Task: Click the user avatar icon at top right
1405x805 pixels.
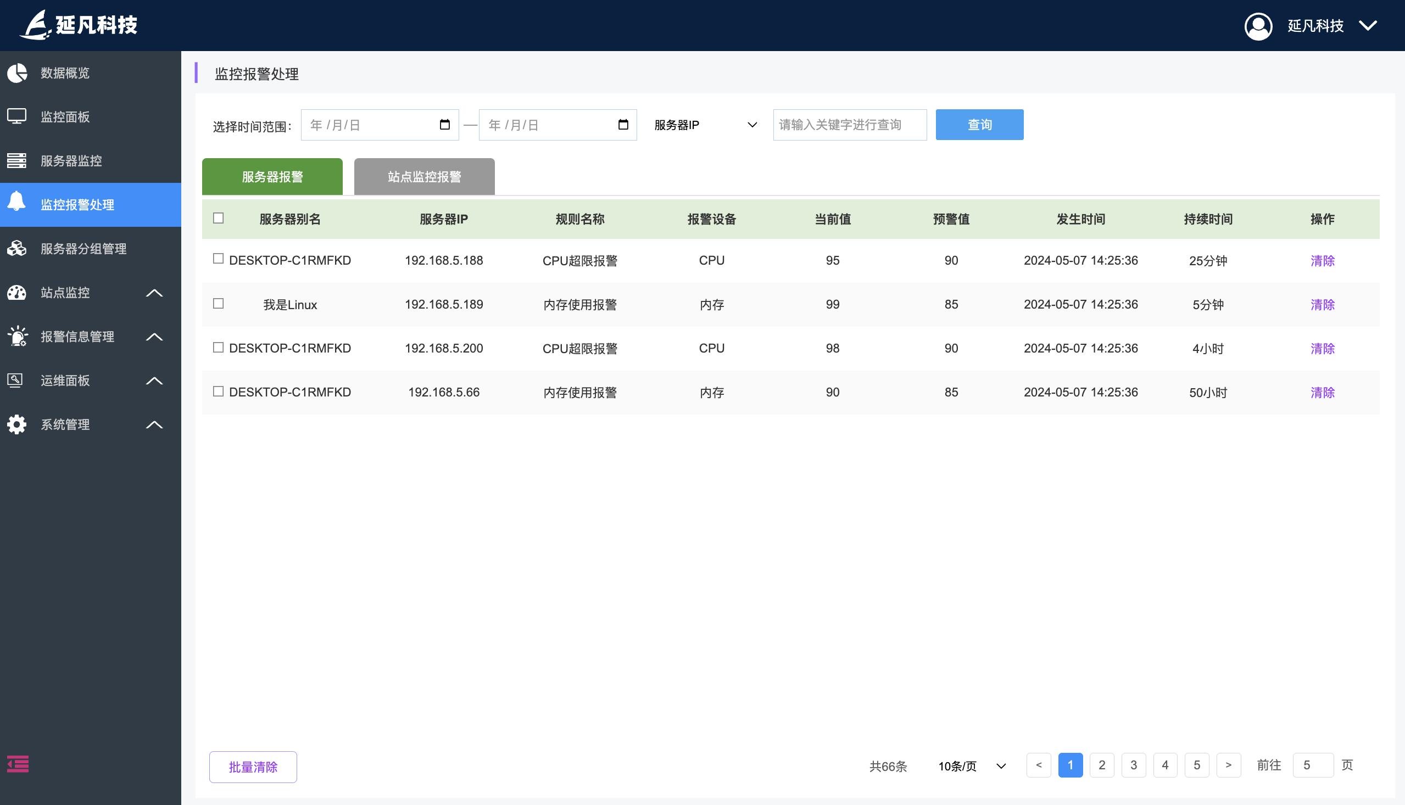Action: 1258,26
